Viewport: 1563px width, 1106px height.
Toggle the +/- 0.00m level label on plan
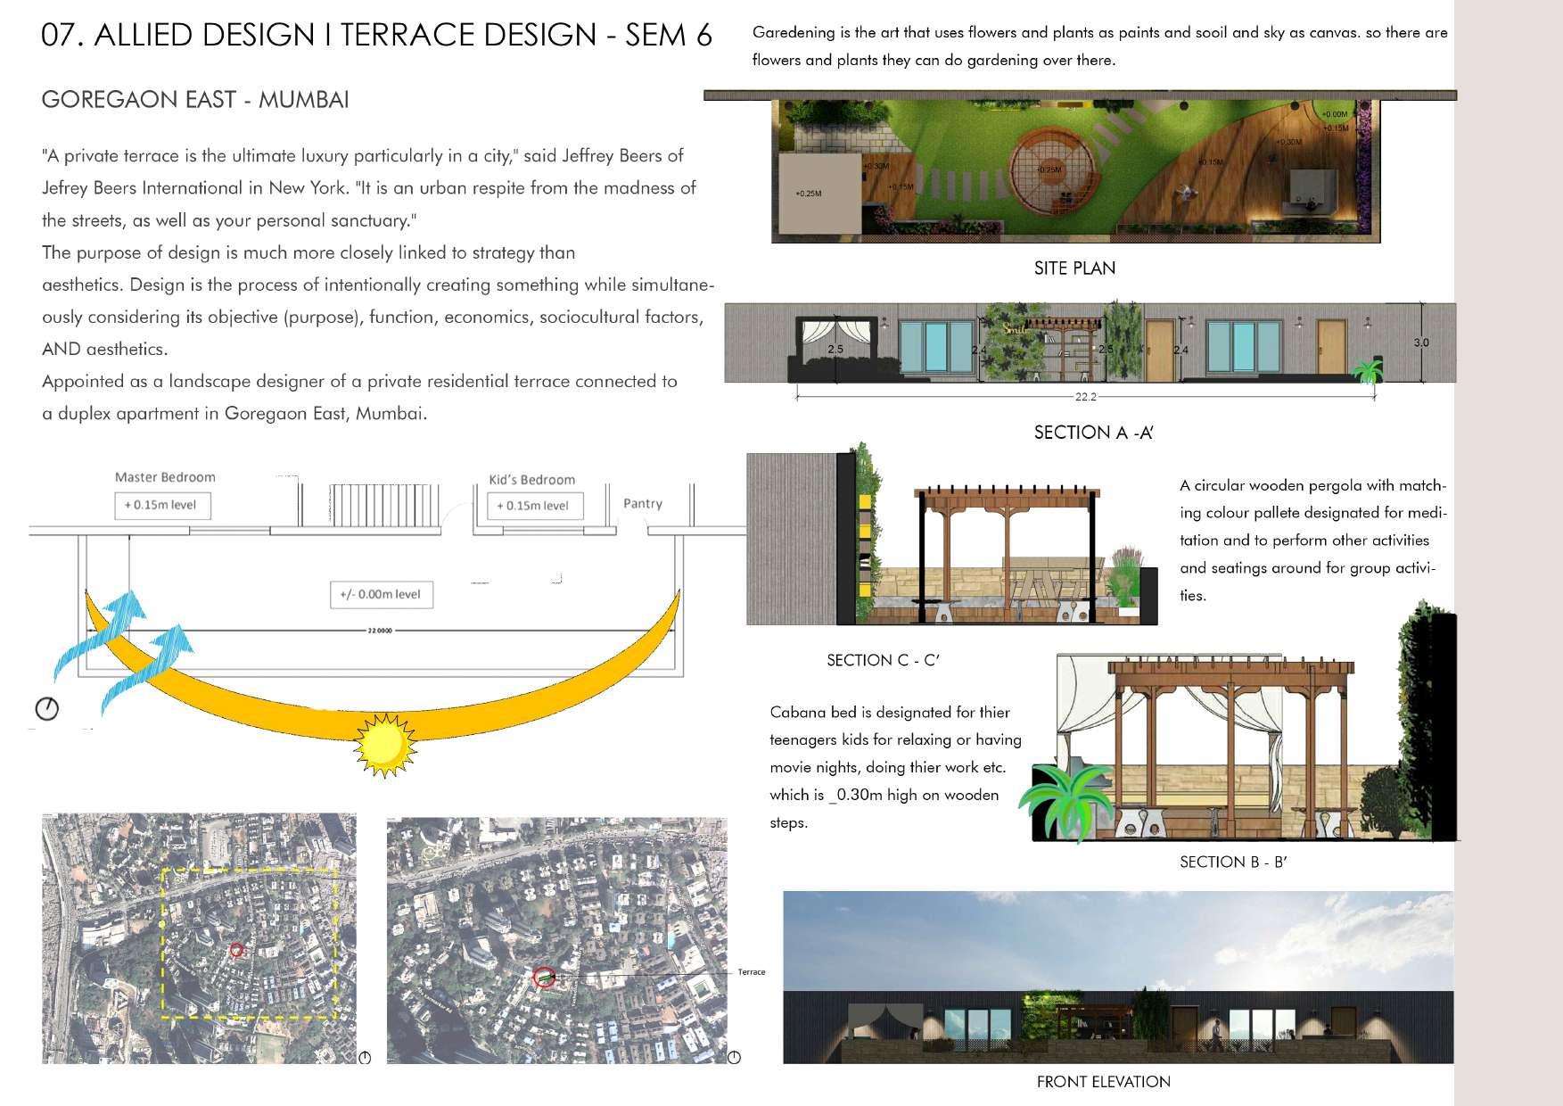381,594
